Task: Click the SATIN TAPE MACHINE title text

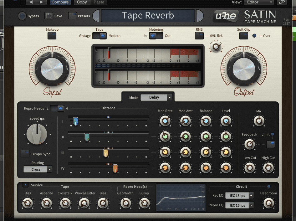Action: pyautogui.click(x=260, y=17)
